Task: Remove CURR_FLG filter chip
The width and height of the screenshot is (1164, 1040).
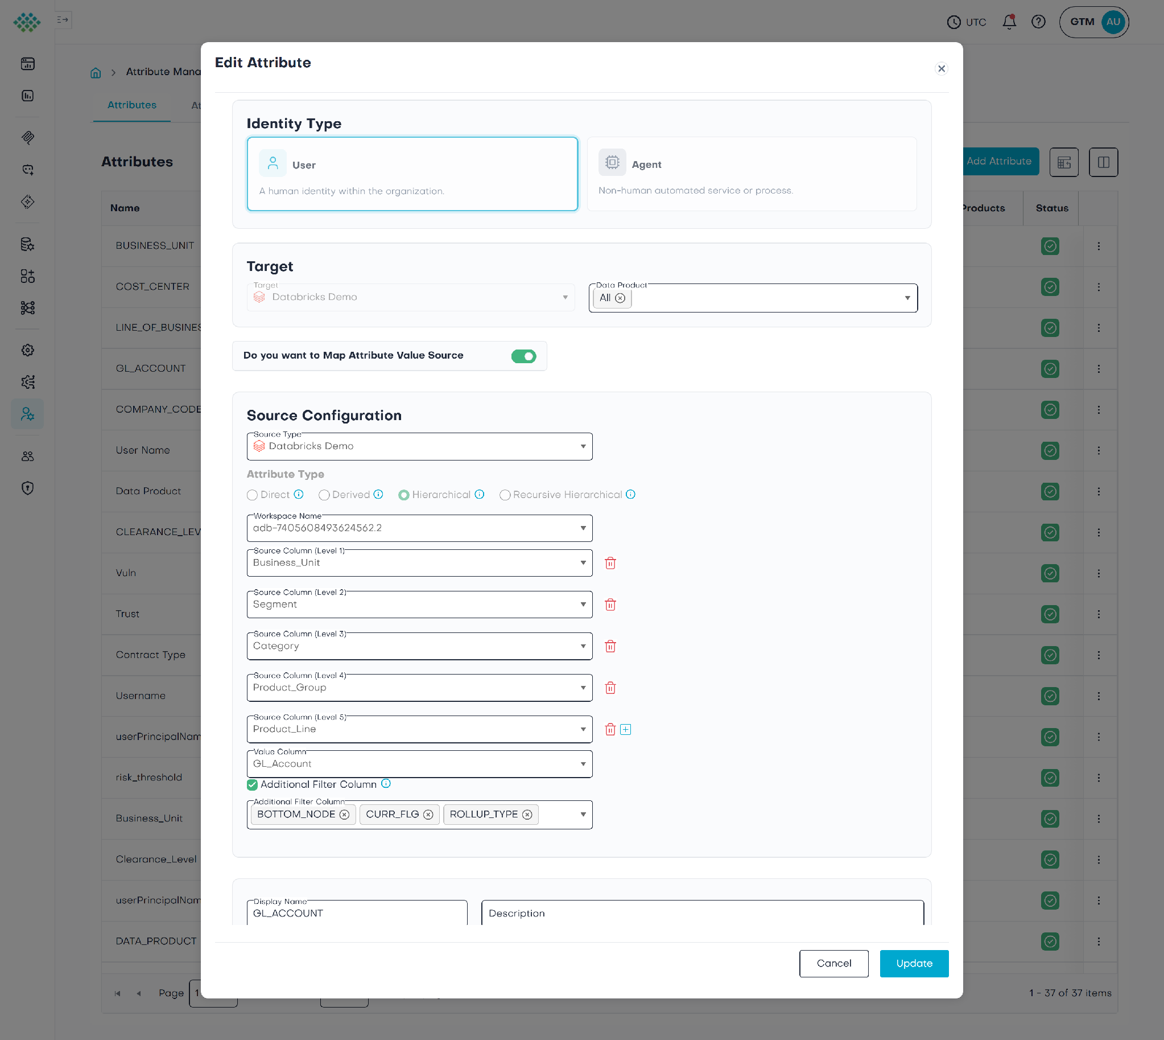Action: pos(428,814)
